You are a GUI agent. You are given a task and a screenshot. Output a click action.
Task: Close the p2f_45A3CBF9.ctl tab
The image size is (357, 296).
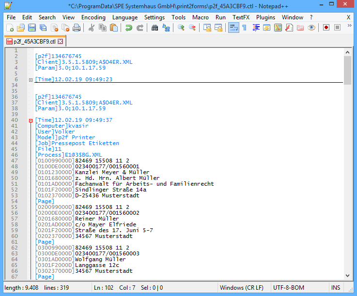[61, 42]
